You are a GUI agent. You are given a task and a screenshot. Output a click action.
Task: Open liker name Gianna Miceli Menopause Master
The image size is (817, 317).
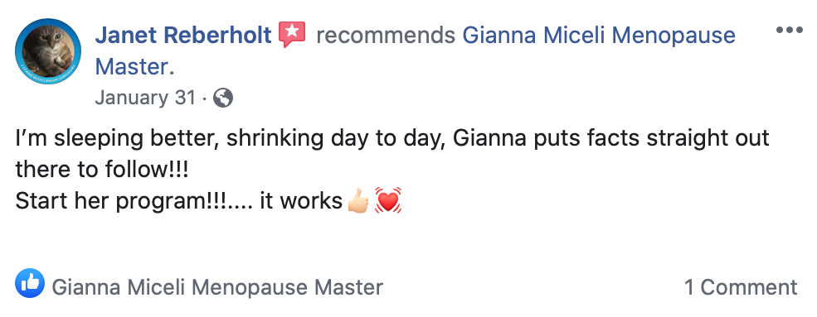point(218,287)
